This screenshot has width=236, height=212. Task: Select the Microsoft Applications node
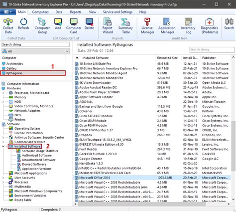(30, 173)
